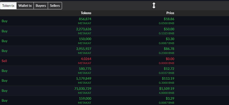Click the 0.1325 BNB value

(166, 33)
